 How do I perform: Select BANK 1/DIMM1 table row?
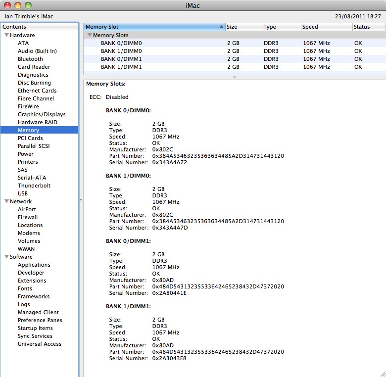click(235, 67)
